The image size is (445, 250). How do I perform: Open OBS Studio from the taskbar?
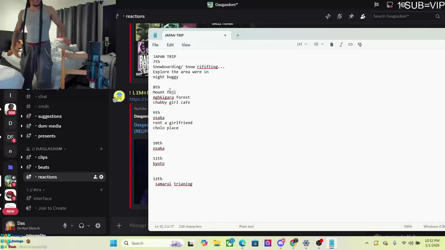pos(319,243)
